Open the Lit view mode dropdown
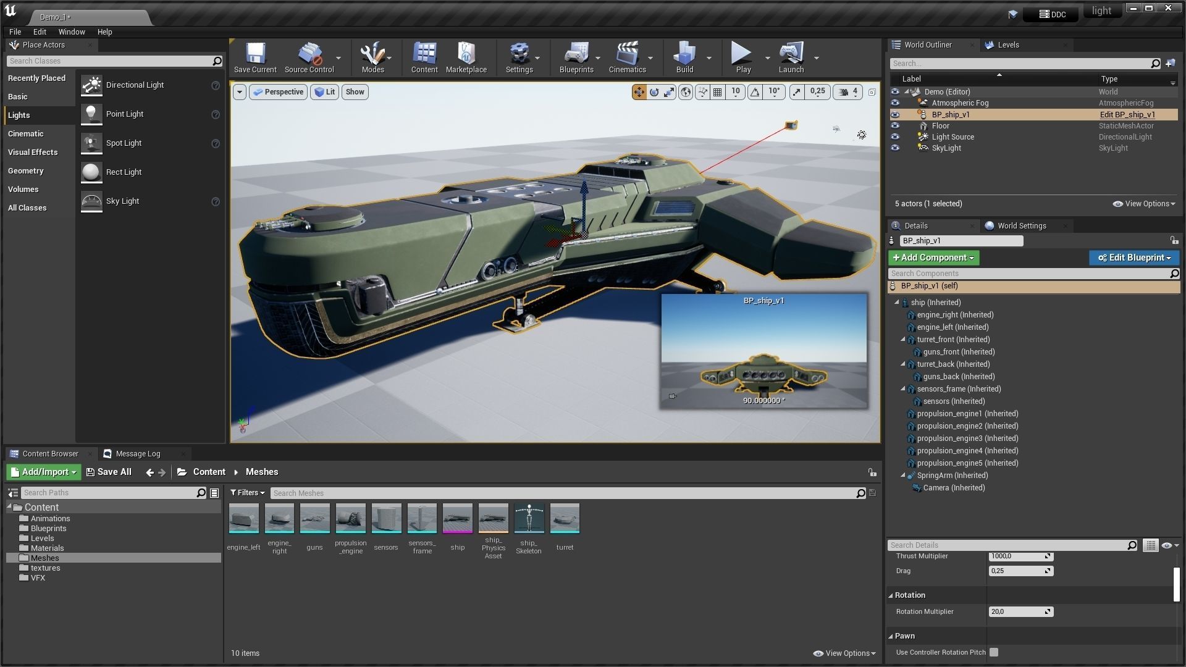 tap(324, 92)
